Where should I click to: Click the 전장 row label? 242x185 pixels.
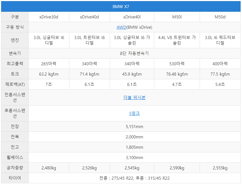coord(15,126)
